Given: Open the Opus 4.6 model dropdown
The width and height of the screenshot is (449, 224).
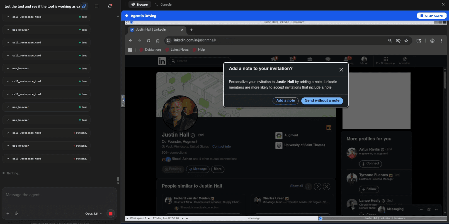Looking at the screenshot, I should pyautogui.click(x=94, y=213).
